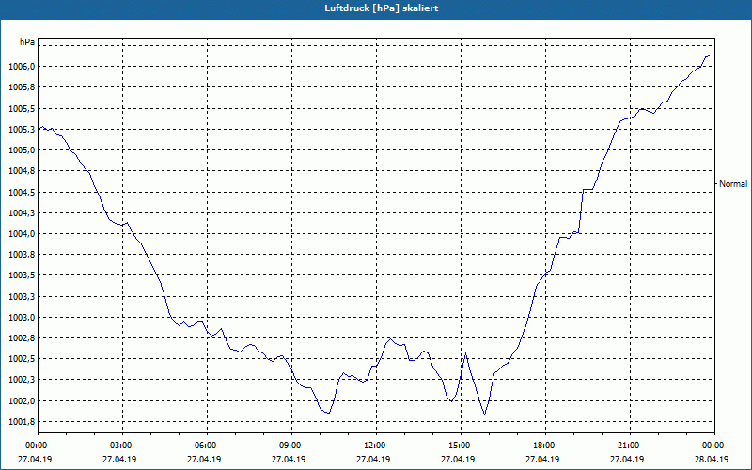Click the 00:00 label above 27.04.19
Image resolution: width=752 pixels, height=470 pixels.
(x=35, y=446)
